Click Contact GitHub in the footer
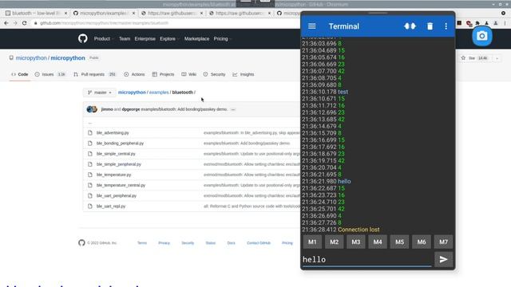Screen dimensions: 511x287 pos(259,242)
